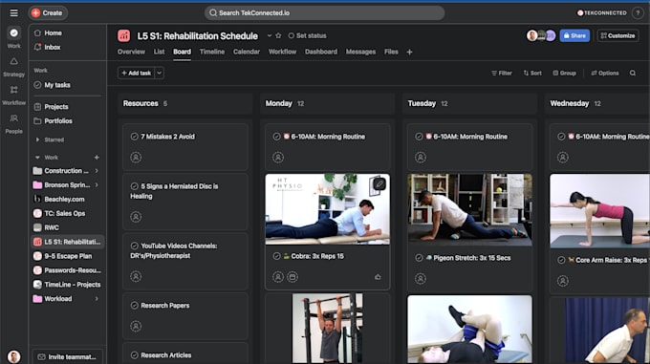Open the hamburger sidebar menu
Screen dimensions: 650x364
click(13, 12)
